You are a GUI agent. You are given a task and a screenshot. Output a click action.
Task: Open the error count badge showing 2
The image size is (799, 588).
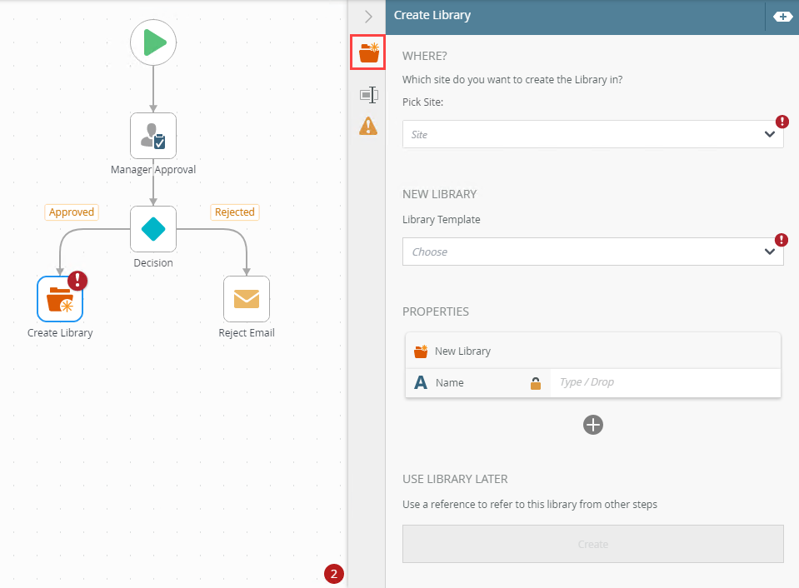334,574
